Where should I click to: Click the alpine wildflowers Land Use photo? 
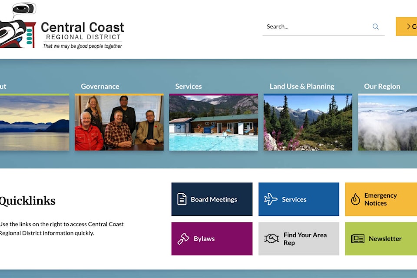pyautogui.click(x=308, y=122)
